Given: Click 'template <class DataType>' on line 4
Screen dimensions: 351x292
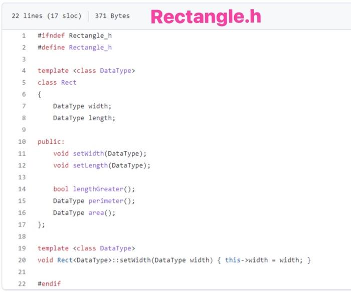Looking at the screenshot, I should pos(86,71).
